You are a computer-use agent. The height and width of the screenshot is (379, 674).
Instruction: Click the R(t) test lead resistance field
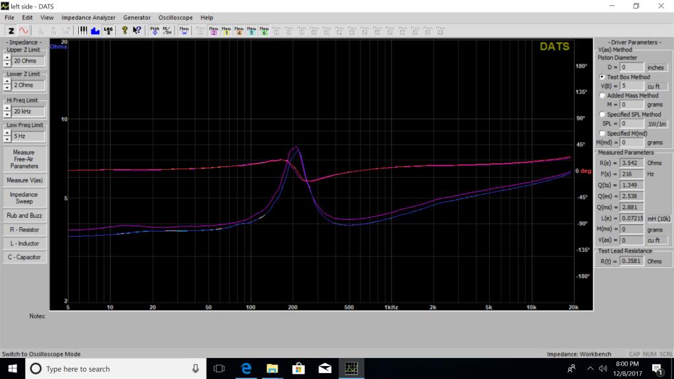click(632, 261)
